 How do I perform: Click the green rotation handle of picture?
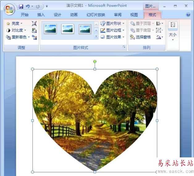[x=95, y=62]
